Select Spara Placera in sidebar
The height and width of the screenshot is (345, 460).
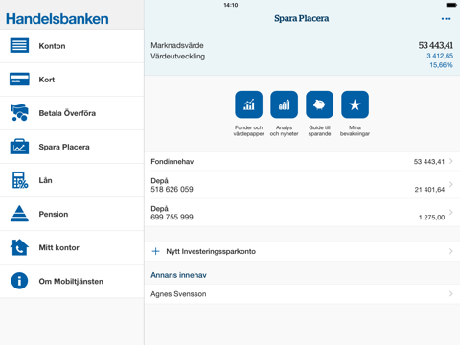(x=72, y=147)
